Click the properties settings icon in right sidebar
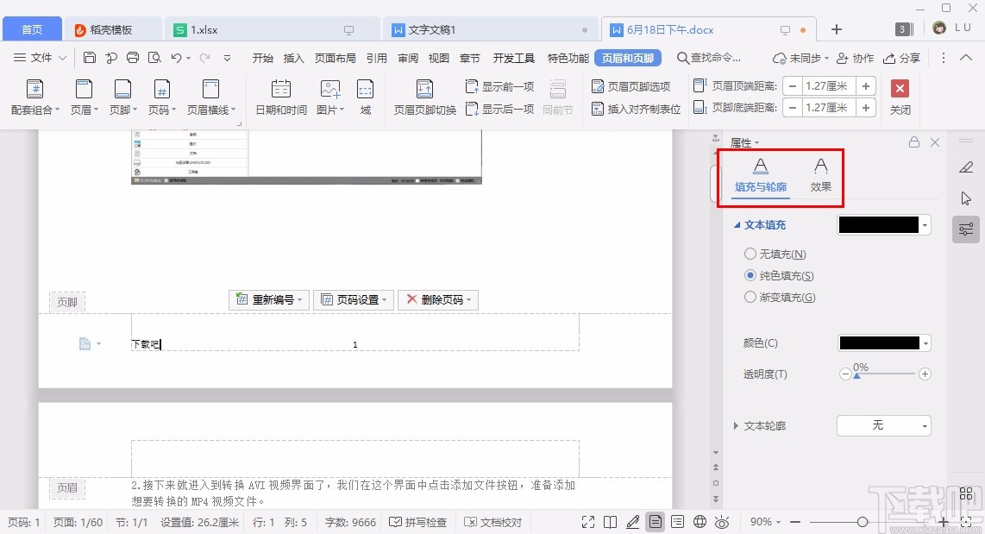Image resolution: width=985 pixels, height=534 pixels. 965,229
